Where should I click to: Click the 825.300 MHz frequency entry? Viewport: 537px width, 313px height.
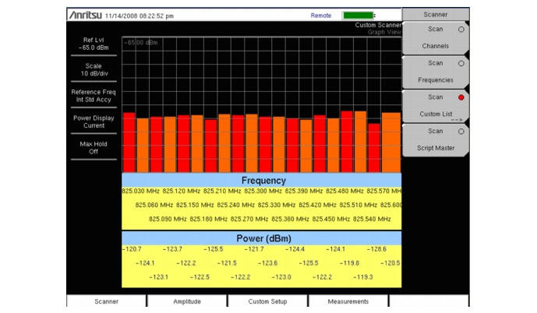tap(263, 191)
